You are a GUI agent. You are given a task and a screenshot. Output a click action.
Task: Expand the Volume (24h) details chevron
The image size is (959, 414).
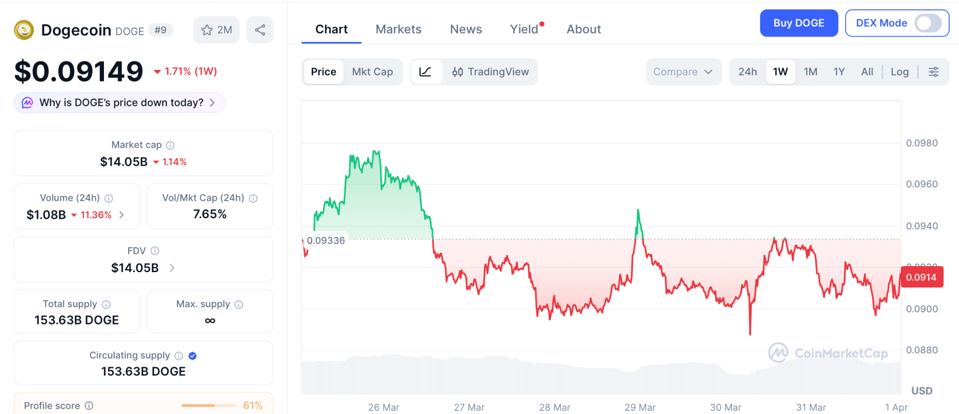point(122,214)
